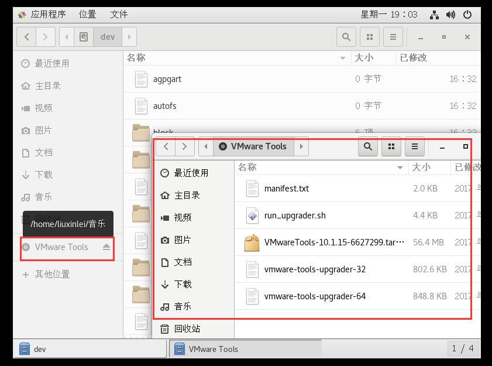Click the VMware Tools path segment
Screen dimensions: 492x366
[x=253, y=146]
